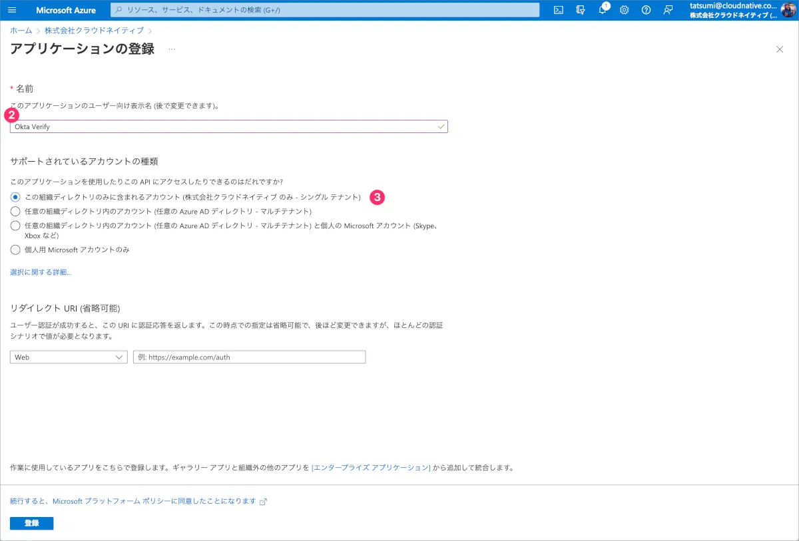Expand the Web platform dropdown

[x=69, y=357]
